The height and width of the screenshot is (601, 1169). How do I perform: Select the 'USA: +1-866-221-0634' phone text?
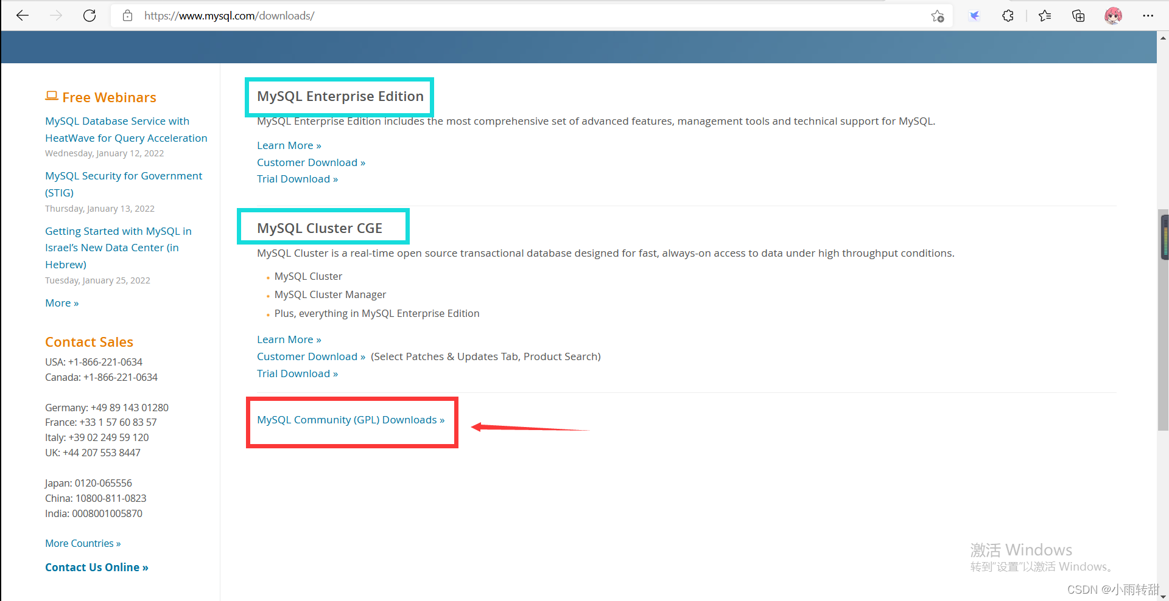point(94,362)
